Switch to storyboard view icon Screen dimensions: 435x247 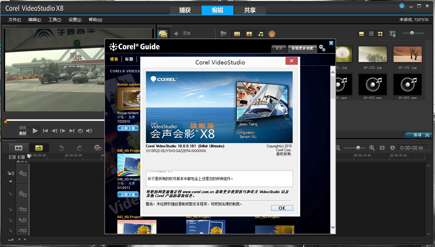pyautogui.click(x=19, y=148)
